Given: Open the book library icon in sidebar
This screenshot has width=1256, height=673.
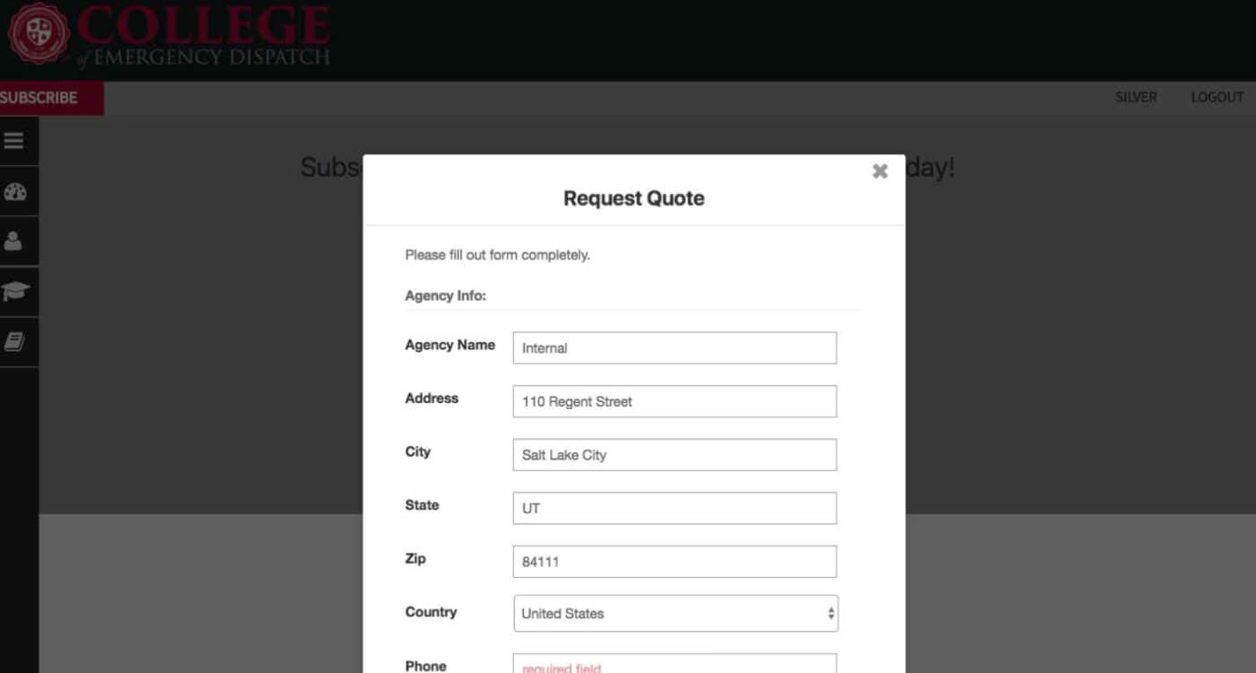Looking at the screenshot, I should click(x=17, y=341).
